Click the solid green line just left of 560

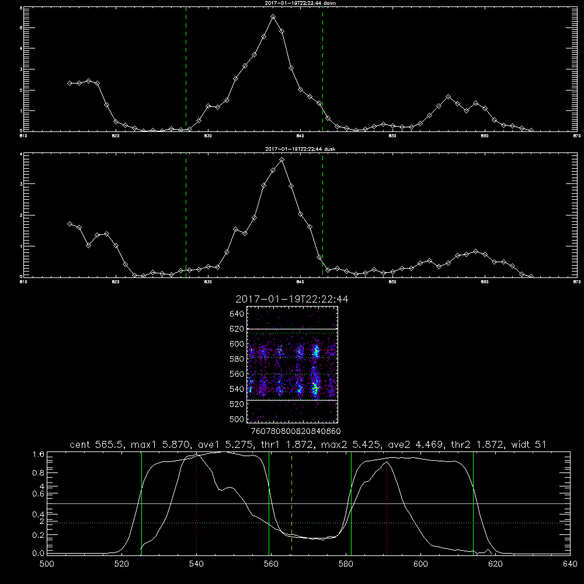click(269, 503)
